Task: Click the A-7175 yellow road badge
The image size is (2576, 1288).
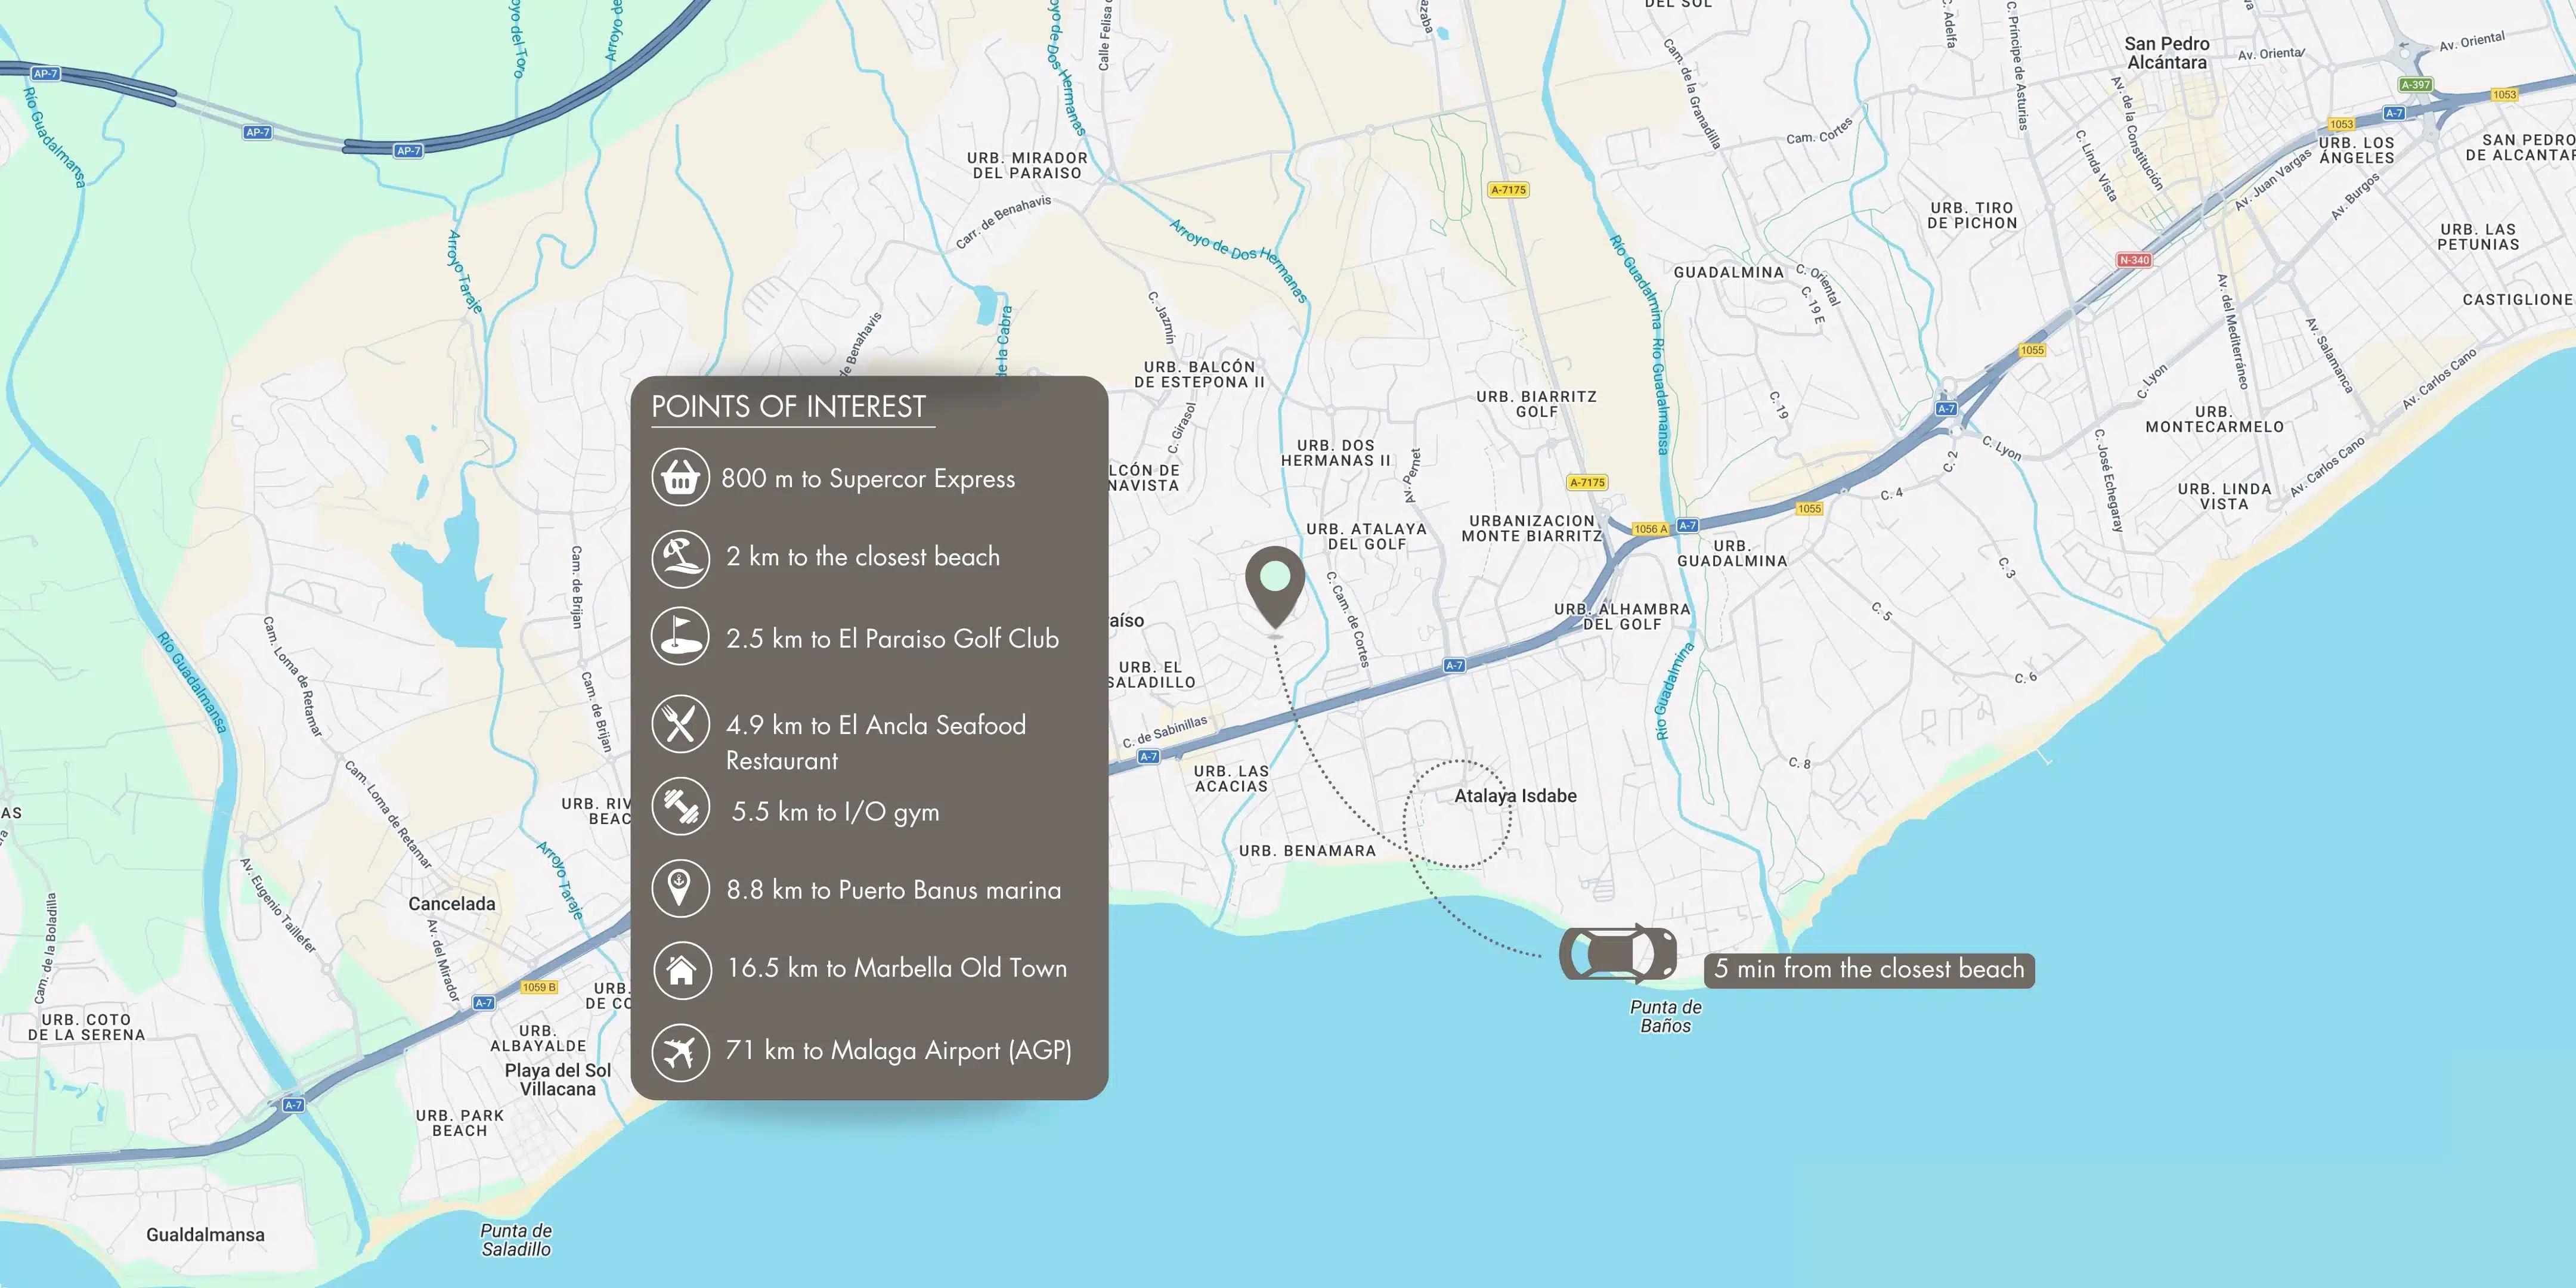Action: click(1508, 190)
